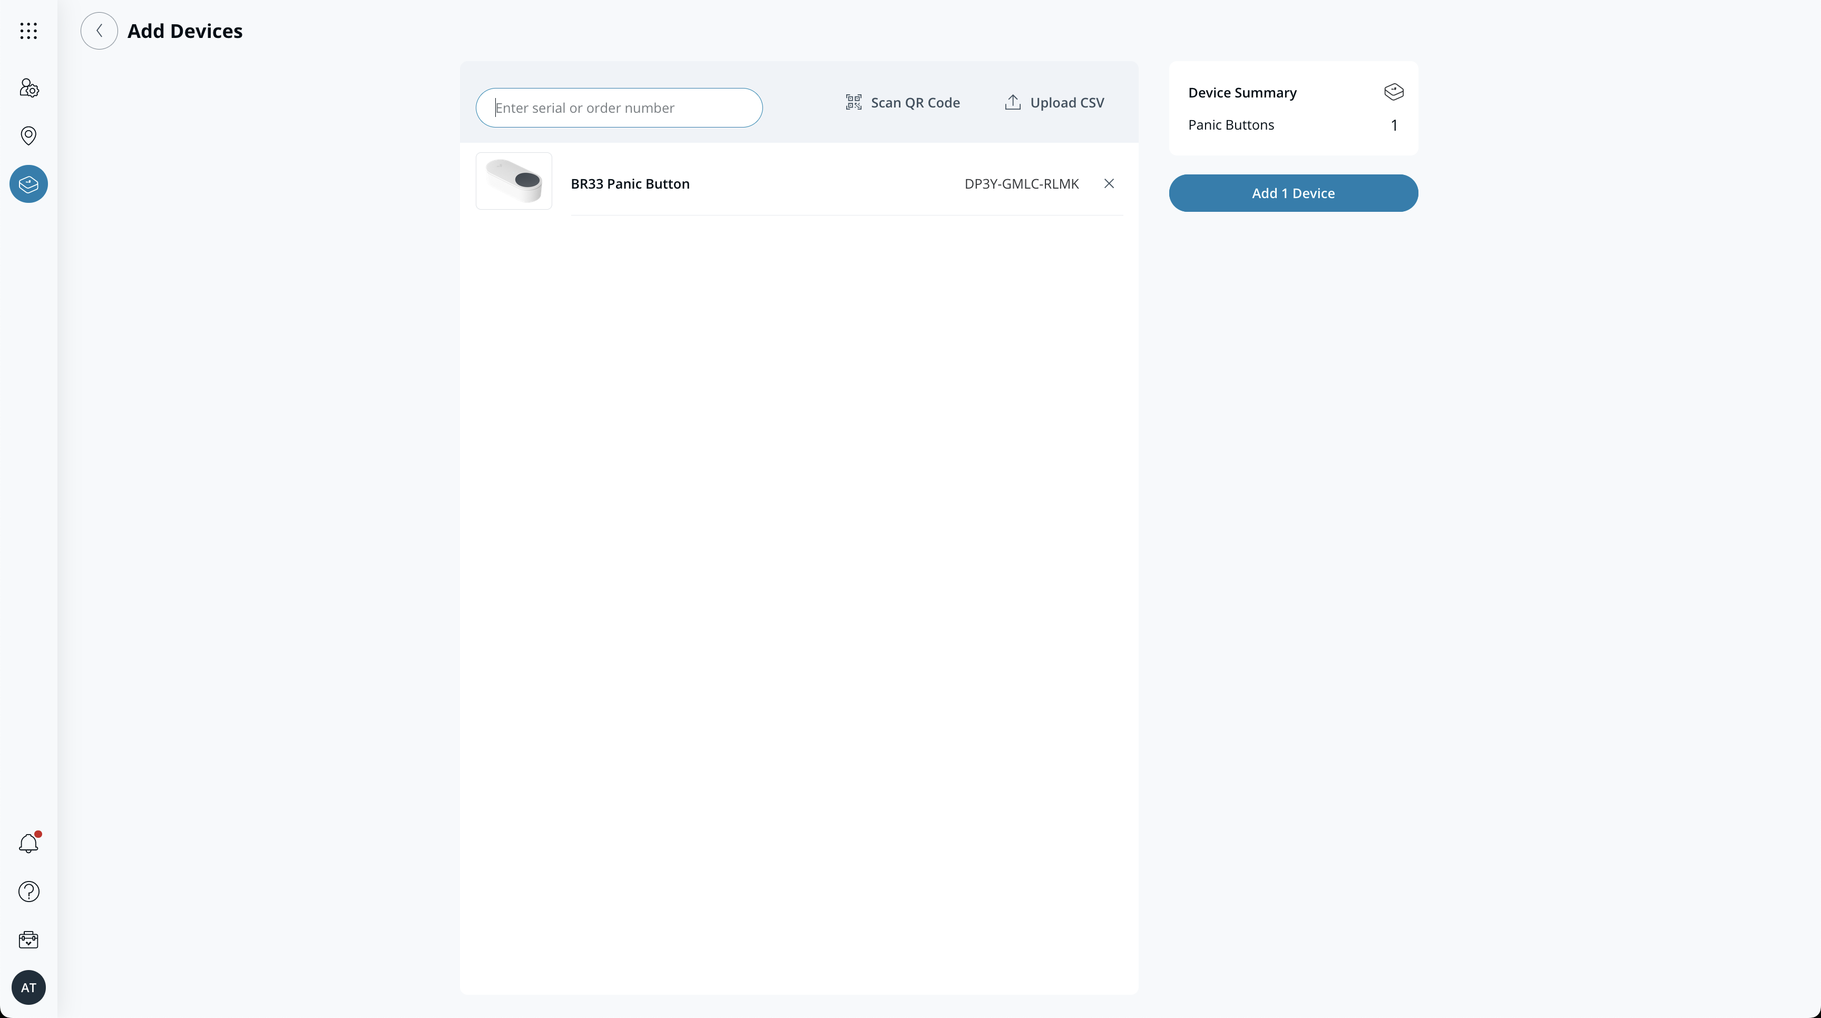Remove the BR33 Panic Button device
Screen dimensions: 1821x1018
click(x=1109, y=184)
